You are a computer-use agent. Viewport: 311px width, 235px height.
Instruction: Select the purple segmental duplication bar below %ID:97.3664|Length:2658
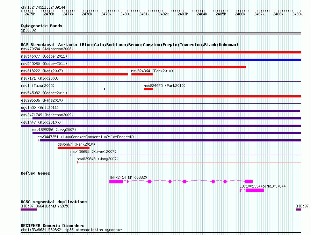(29, 210)
